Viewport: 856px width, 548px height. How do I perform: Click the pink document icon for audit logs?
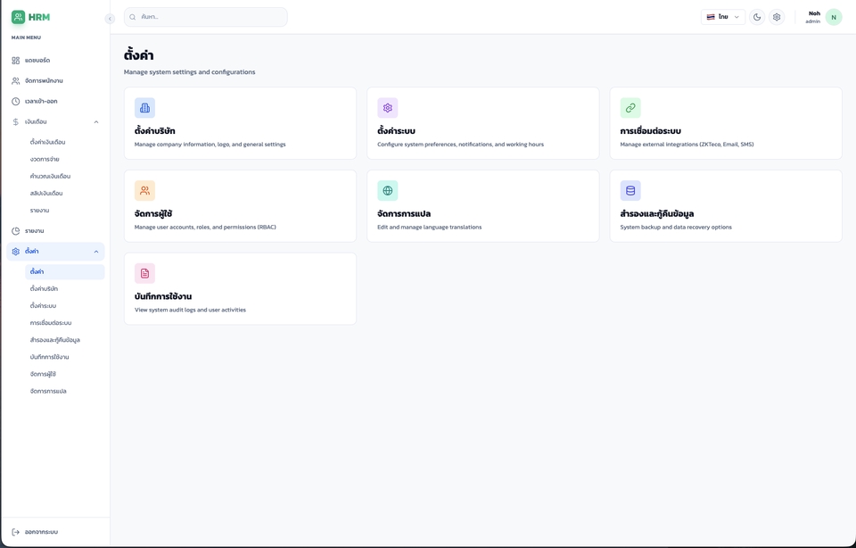pyautogui.click(x=144, y=273)
